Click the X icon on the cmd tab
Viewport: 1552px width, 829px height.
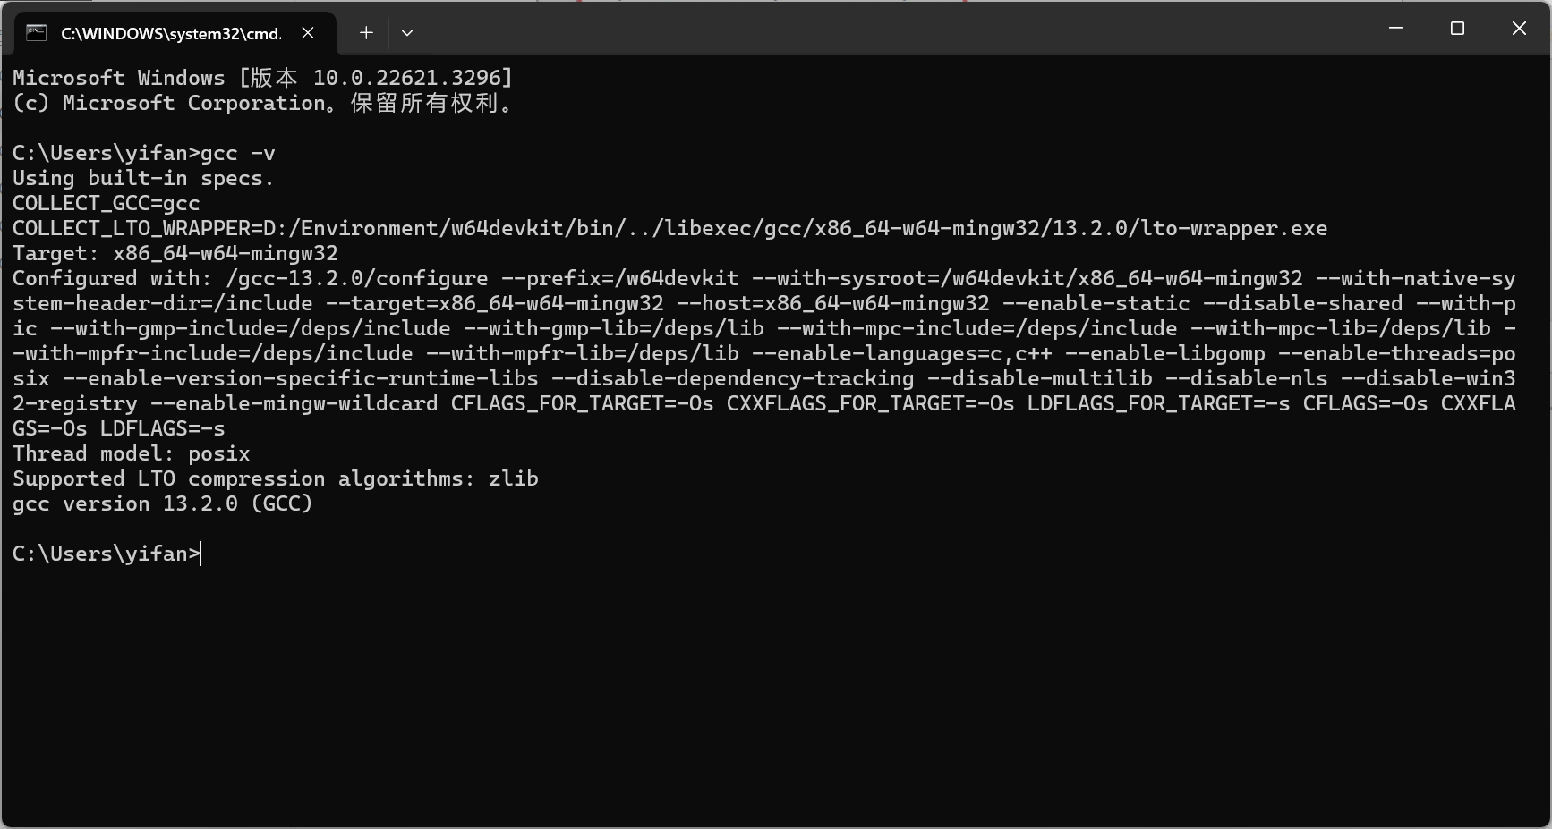308,33
